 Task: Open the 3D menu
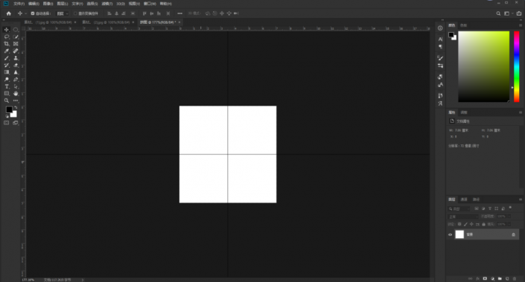pyautogui.click(x=121, y=4)
